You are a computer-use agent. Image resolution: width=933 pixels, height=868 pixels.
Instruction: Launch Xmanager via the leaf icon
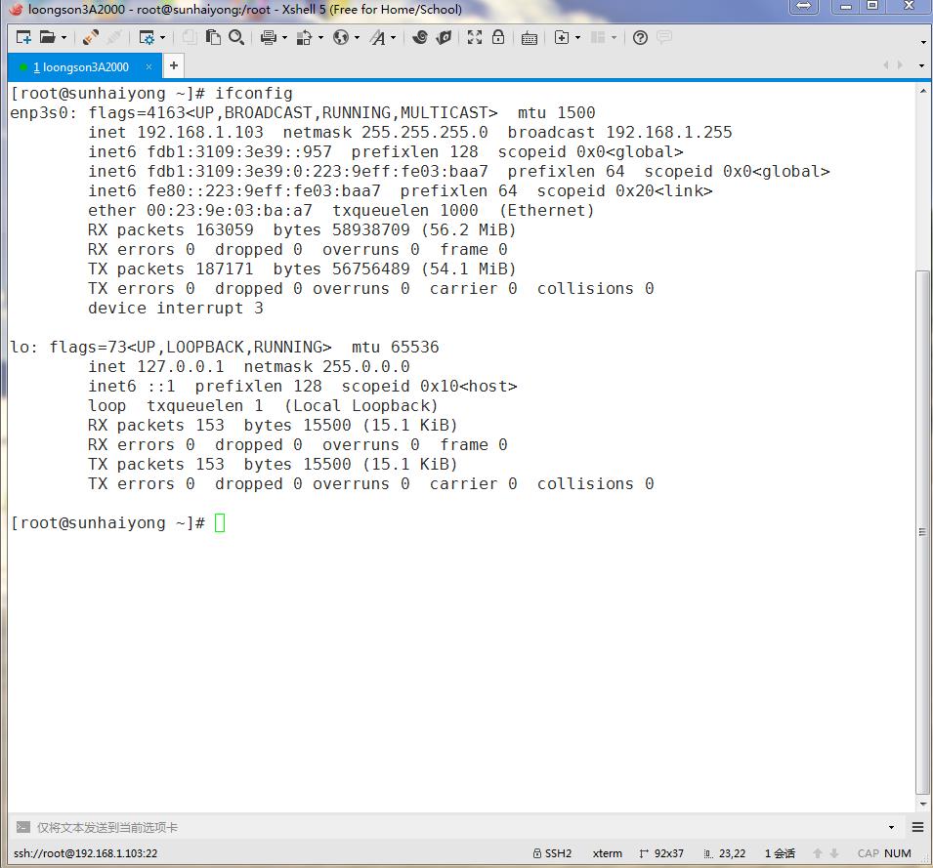pyautogui.click(x=444, y=37)
